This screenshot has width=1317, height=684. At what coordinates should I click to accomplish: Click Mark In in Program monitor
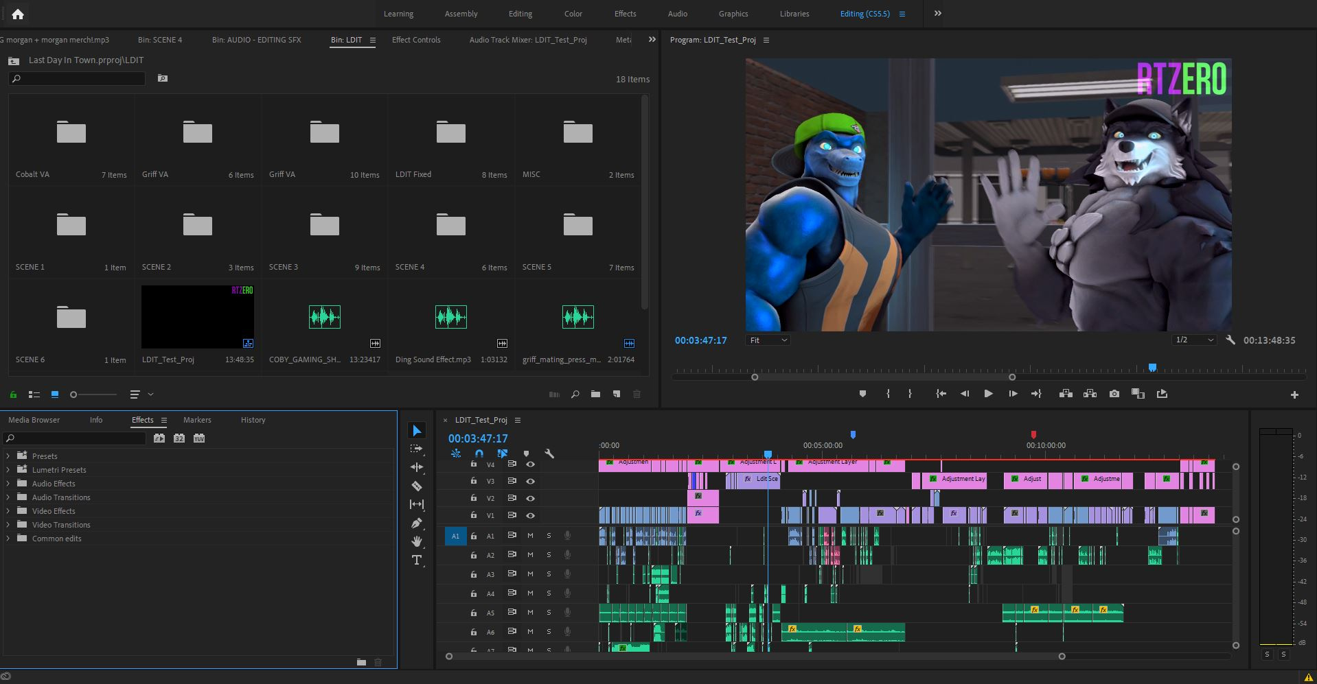(x=888, y=394)
